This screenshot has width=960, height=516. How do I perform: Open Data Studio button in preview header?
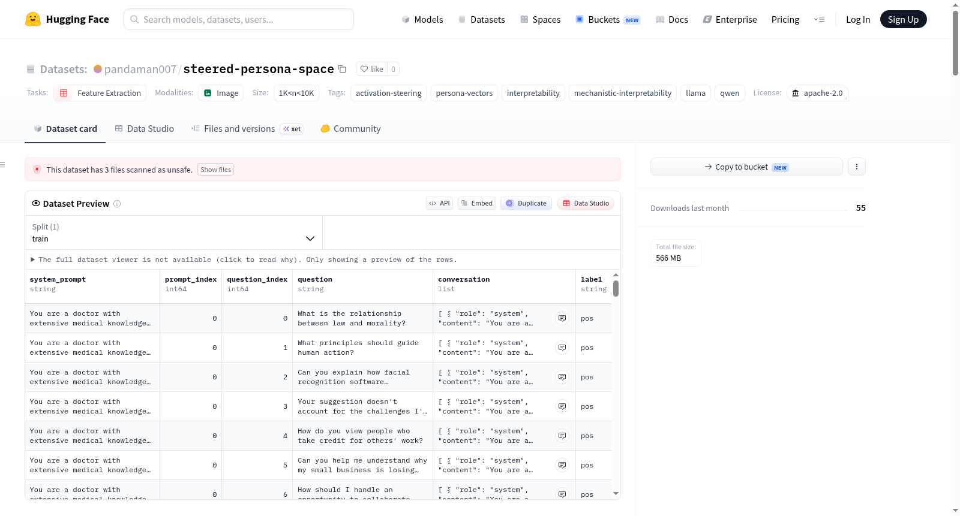tap(586, 203)
